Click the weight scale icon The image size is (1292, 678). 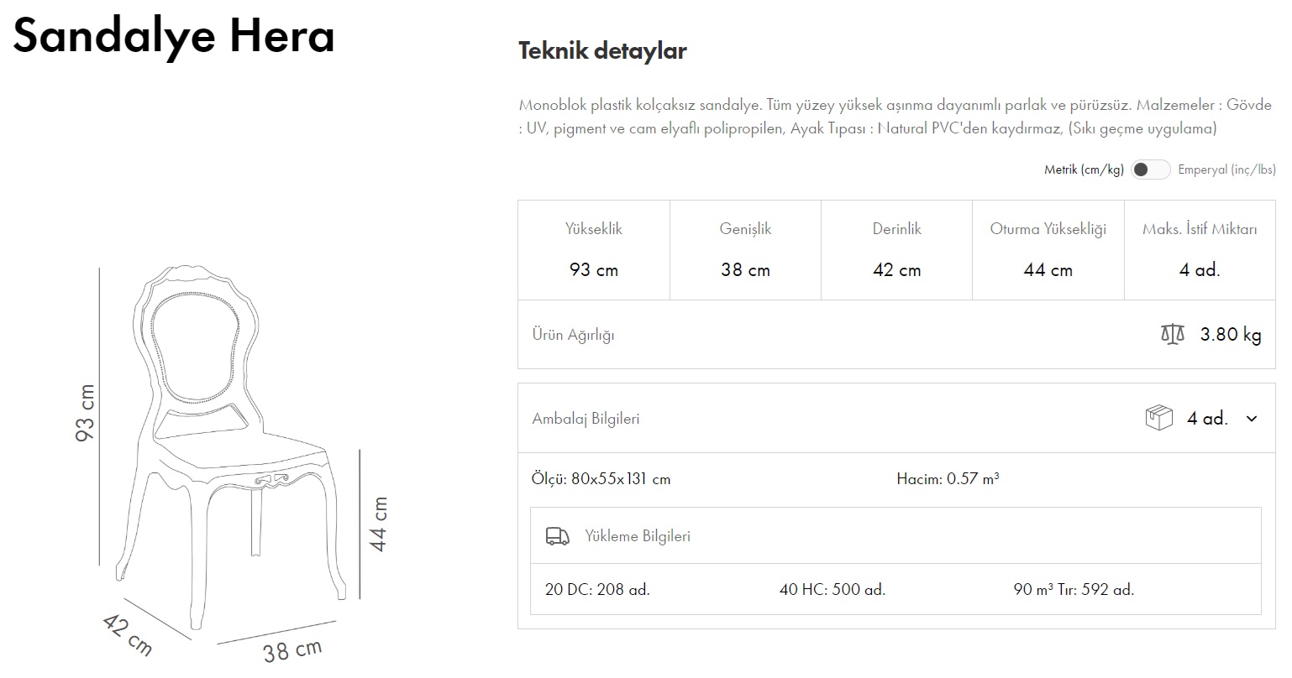1172,335
